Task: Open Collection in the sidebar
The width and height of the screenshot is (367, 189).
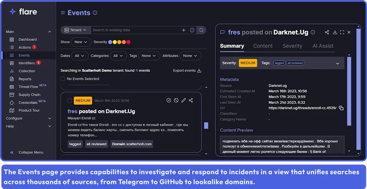Action: [27, 71]
